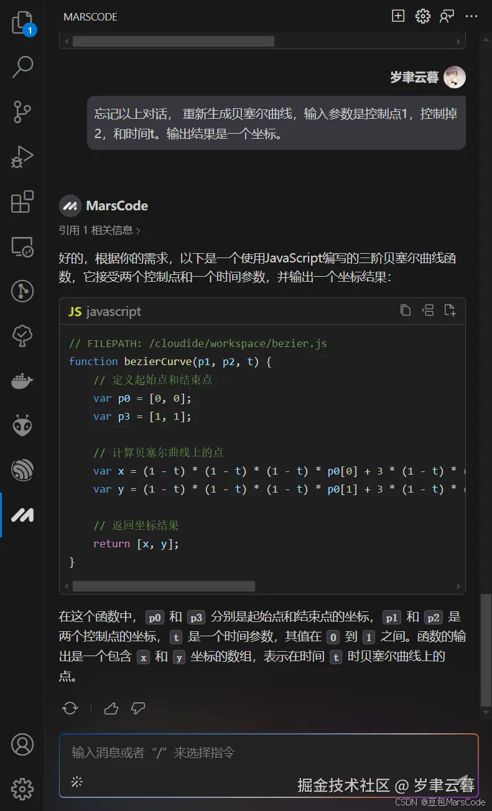The width and height of the screenshot is (492, 811).
Task: Open the Source Control view
Action: (x=22, y=113)
